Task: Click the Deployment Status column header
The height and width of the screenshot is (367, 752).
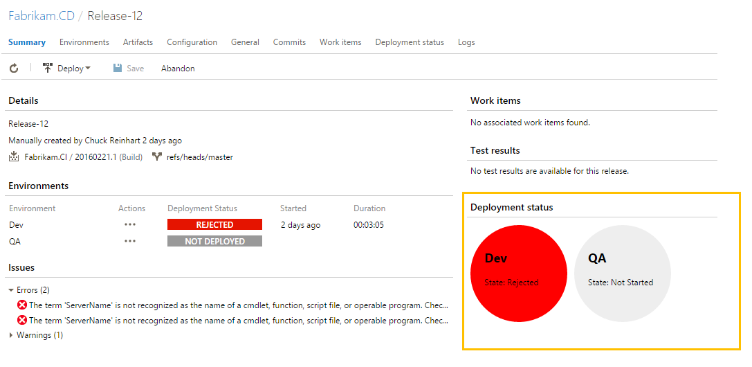Action: (203, 208)
